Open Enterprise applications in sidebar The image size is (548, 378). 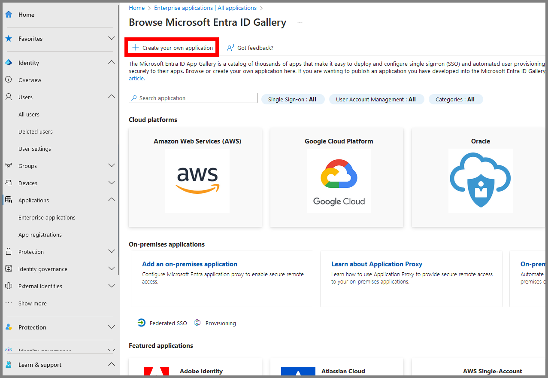[x=47, y=217]
